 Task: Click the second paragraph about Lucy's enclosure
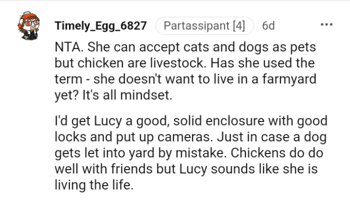pyautogui.click(x=191, y=153)
